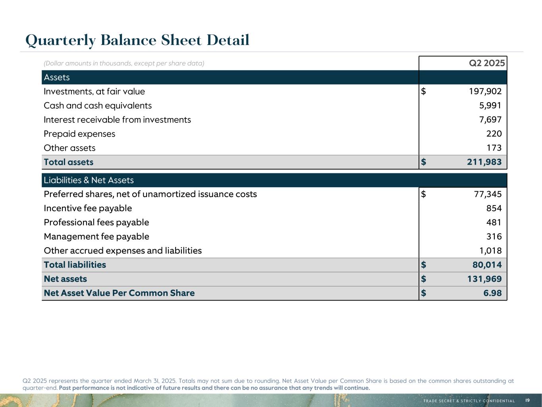Viewport: 542px width, 407px height.
Task: Click the Interest receivable from investments label
Action: point(117,120)
